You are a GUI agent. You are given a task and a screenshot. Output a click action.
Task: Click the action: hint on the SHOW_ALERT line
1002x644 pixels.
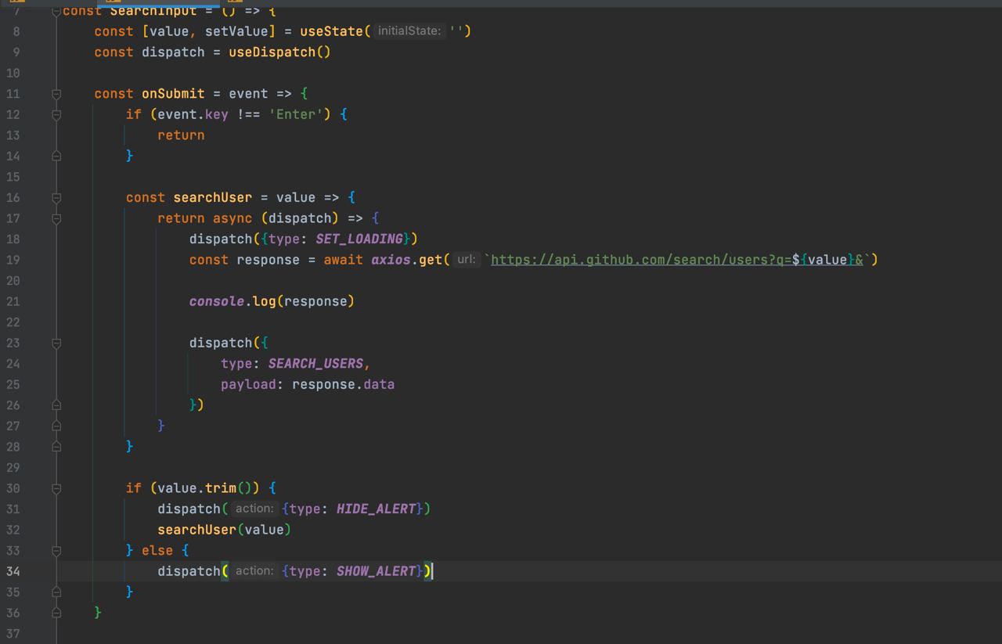(x=254, y=571)
